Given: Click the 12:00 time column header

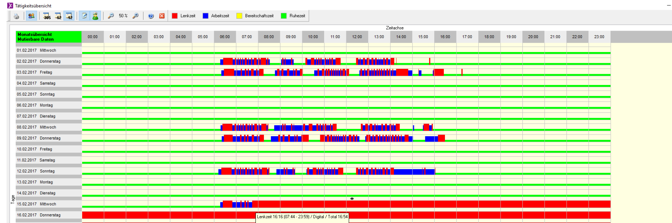Looking at the screenshot, I should (357, 37).
